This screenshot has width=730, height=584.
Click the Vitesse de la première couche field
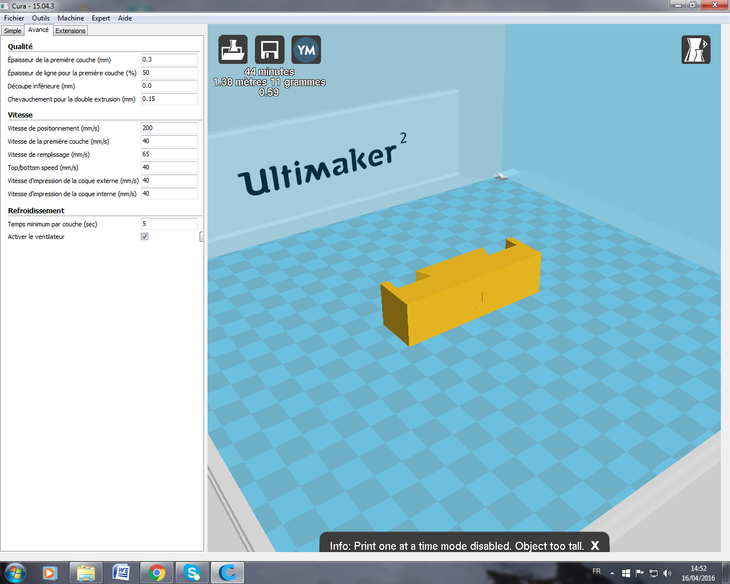click(169, 141)
